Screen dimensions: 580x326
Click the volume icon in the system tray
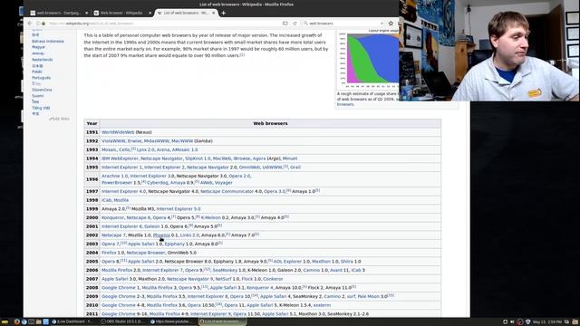[x=512, y=322]
